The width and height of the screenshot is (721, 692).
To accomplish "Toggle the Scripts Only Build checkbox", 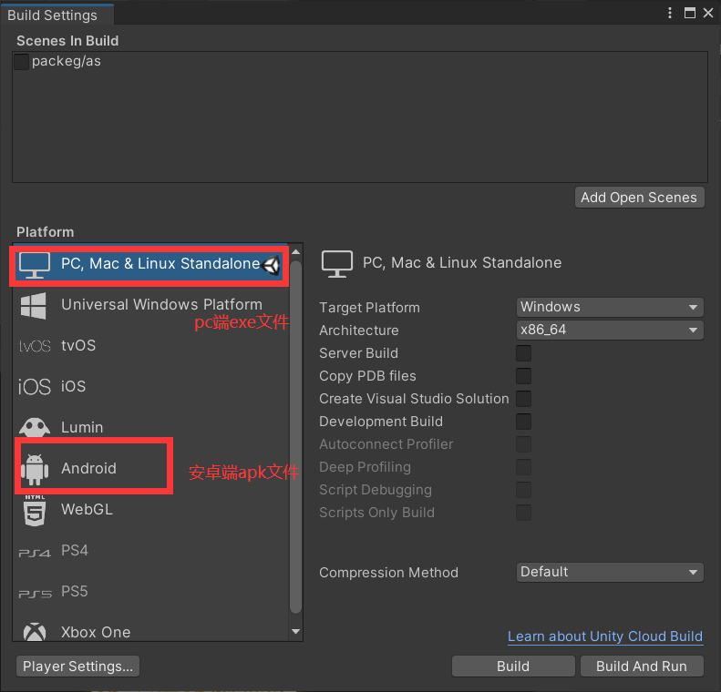I will point(523,513).
